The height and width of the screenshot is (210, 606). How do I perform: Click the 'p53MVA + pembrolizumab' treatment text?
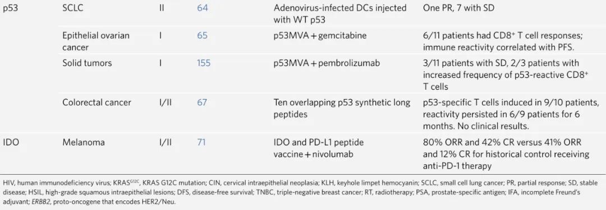point(327,63)
